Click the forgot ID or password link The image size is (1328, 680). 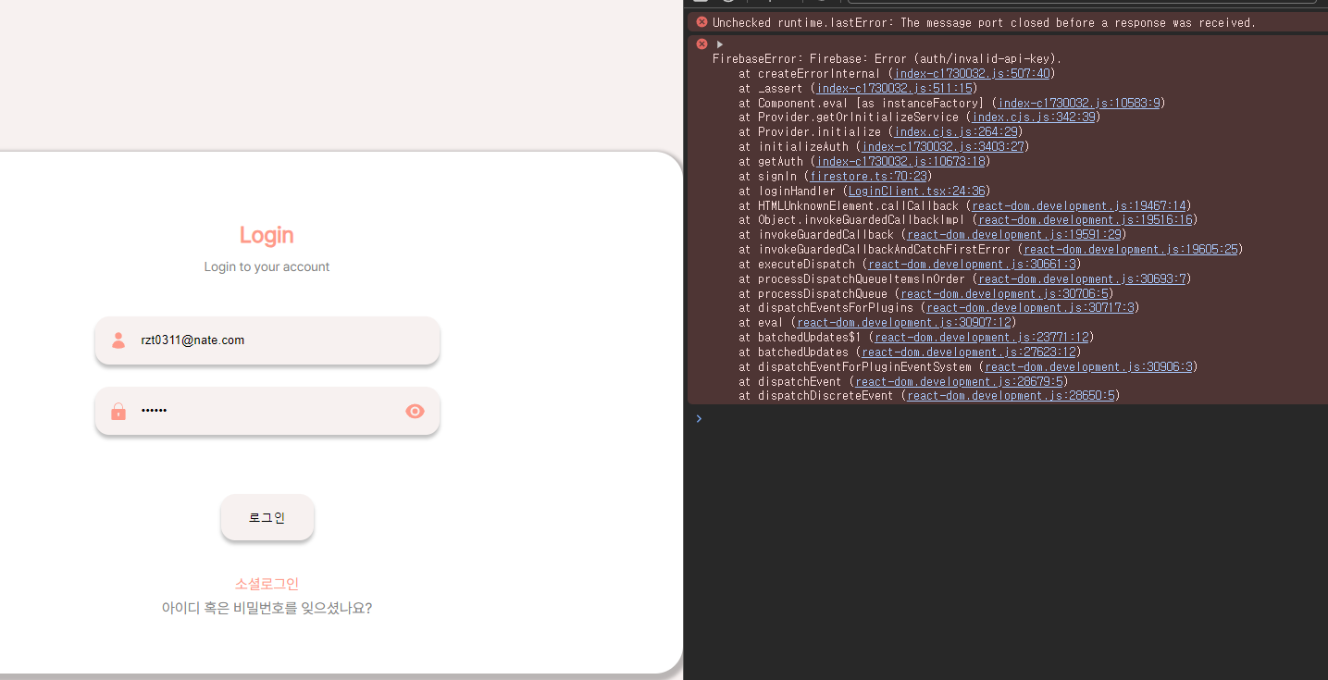267,607
